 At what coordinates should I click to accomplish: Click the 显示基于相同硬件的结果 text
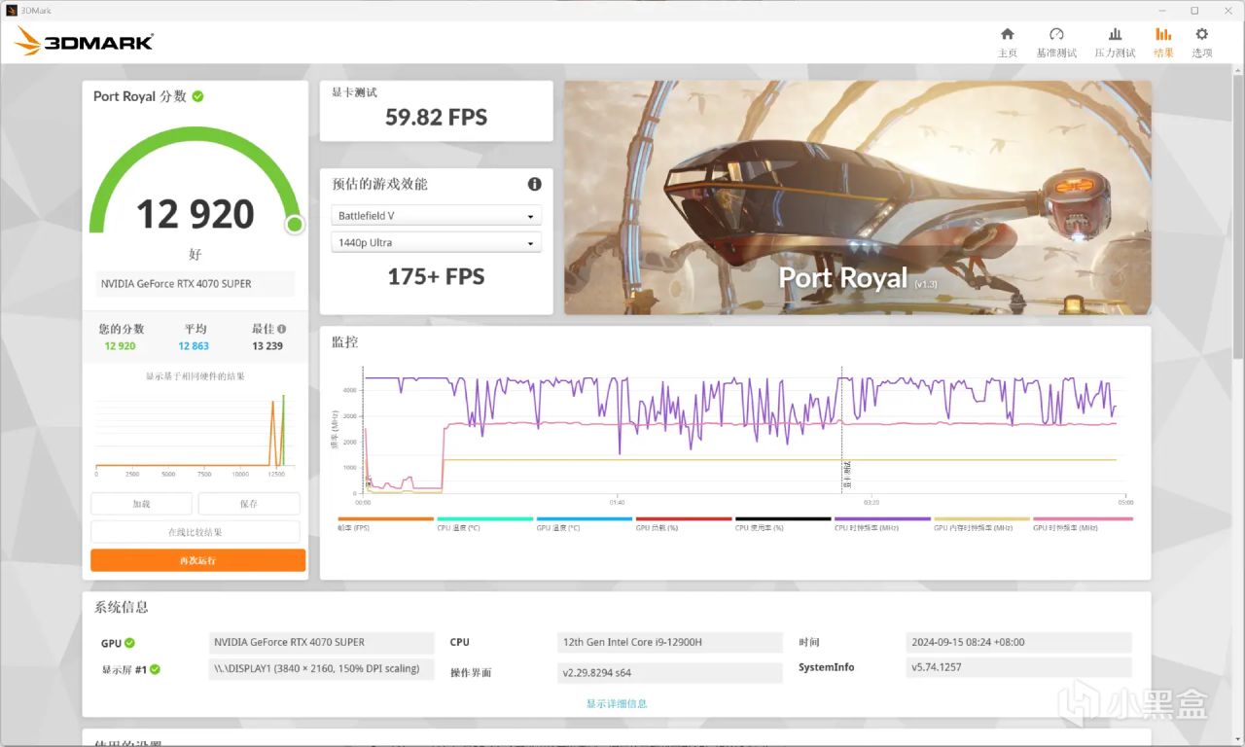(196, 376)
